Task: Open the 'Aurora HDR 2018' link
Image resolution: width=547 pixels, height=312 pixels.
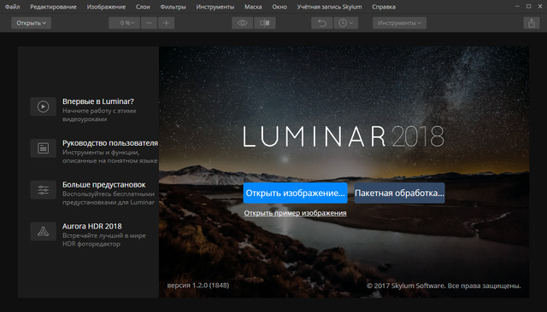Action: pos(92,226)
